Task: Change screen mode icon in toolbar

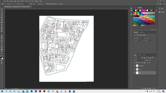Action: coord(2,63)
